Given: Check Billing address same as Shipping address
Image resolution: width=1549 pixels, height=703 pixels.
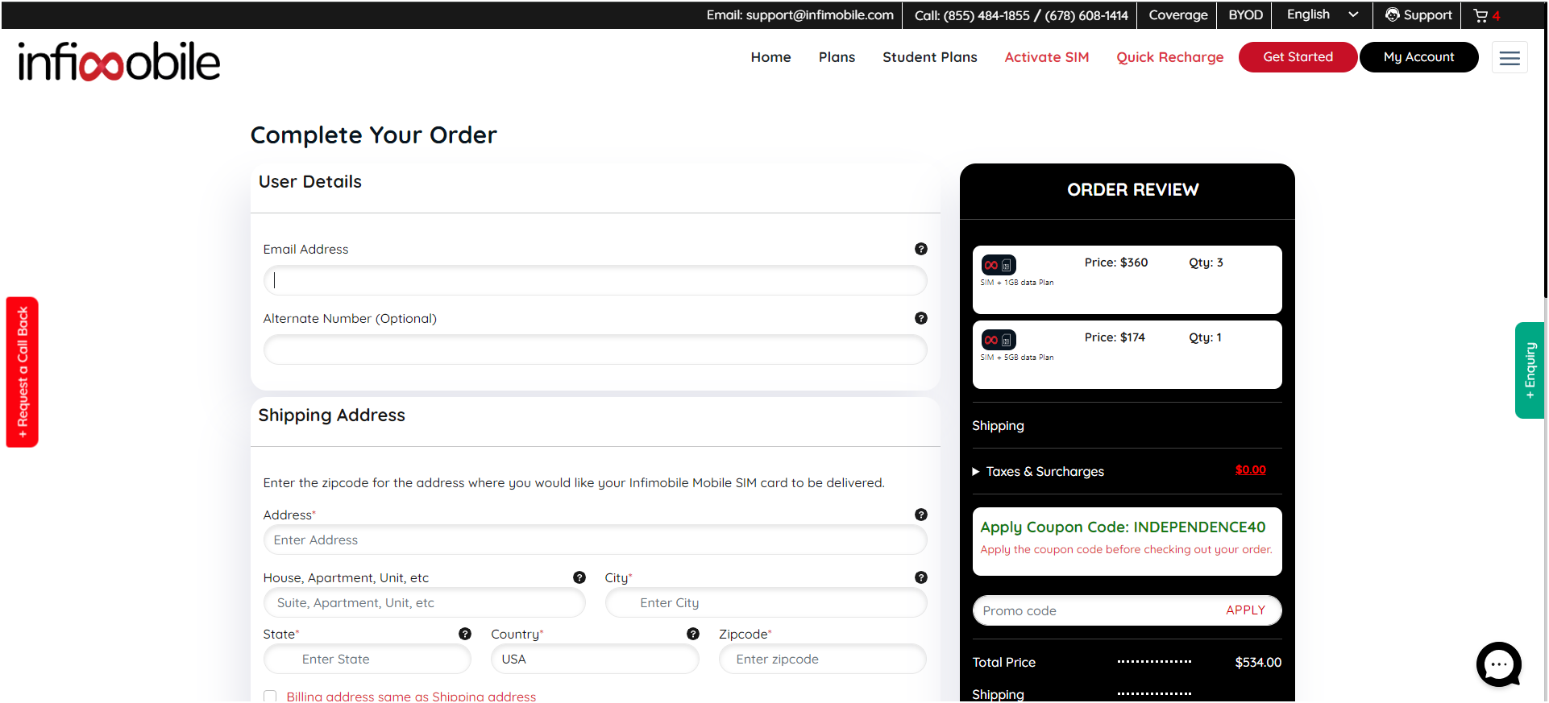Looking at the screenshot, I should pos(270,697).
